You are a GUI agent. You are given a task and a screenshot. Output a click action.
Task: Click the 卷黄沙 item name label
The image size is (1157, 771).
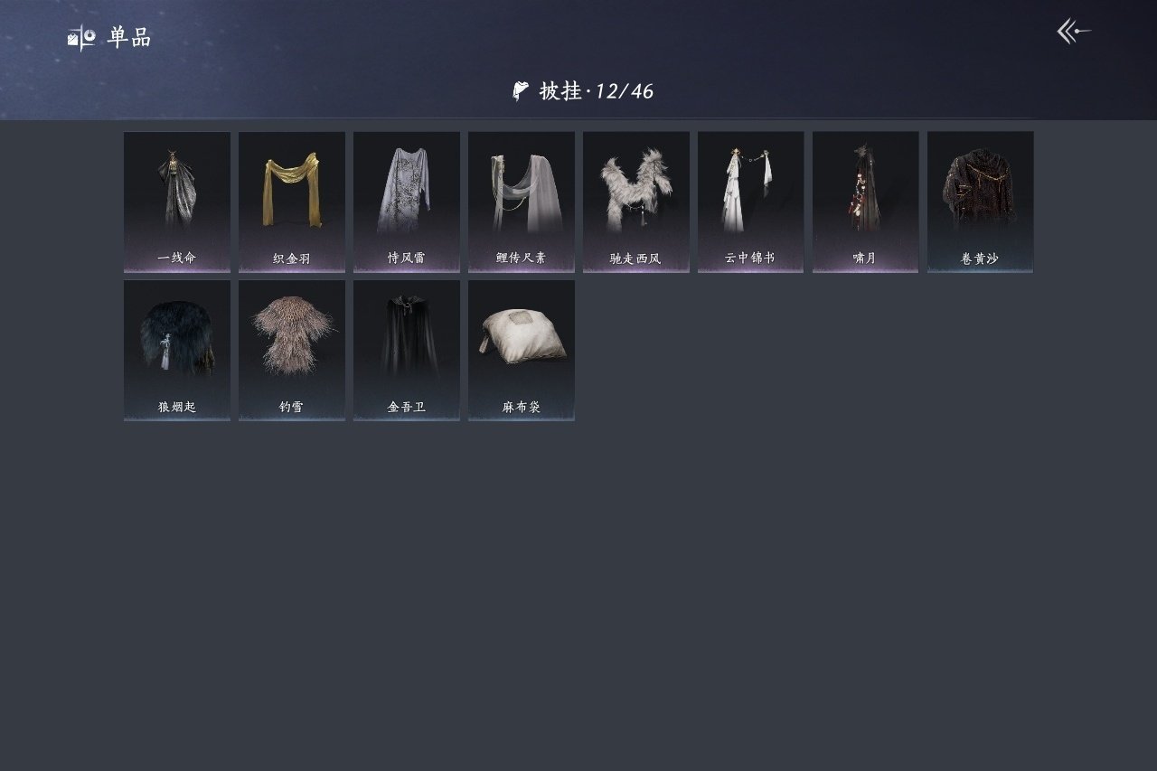coord(981,259)
